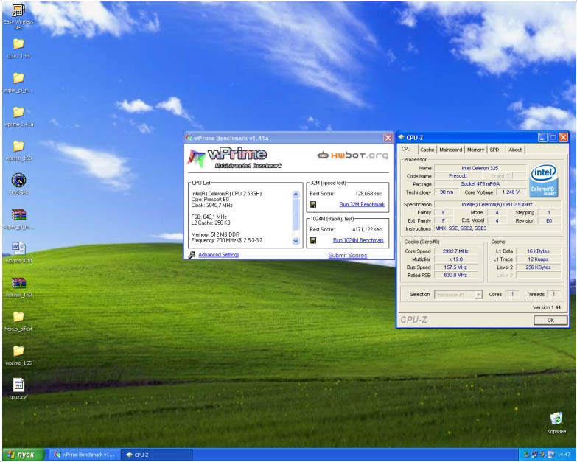
Task: Select the Корзина recycle bin icon
Action: pyautogui.click(x=556, y=423)
